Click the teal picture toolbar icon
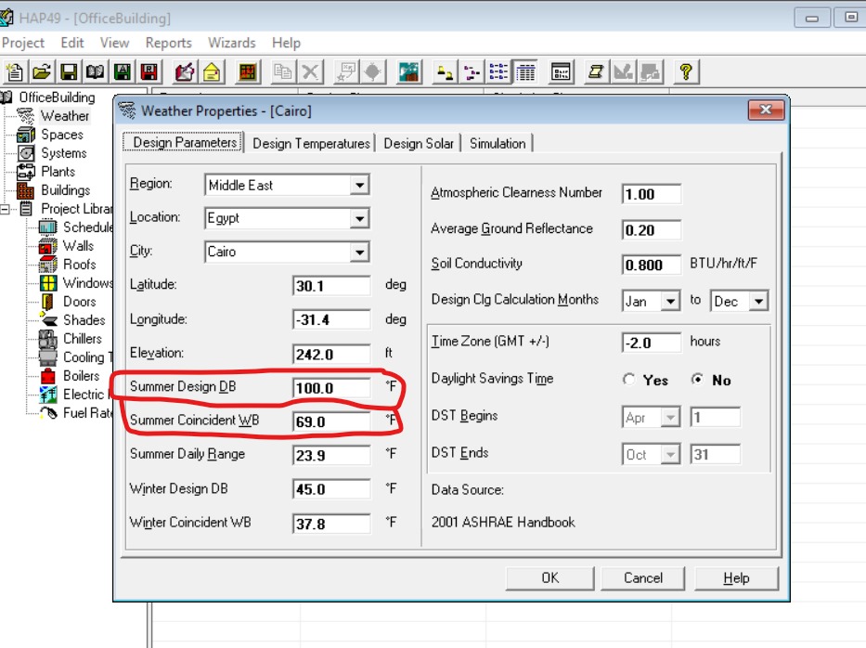 pyautogui.click(x=408, y=71)
